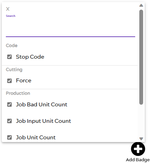
Task: Toggle the Job Bad Unit Count checkbox
Action: click(9, 104)
